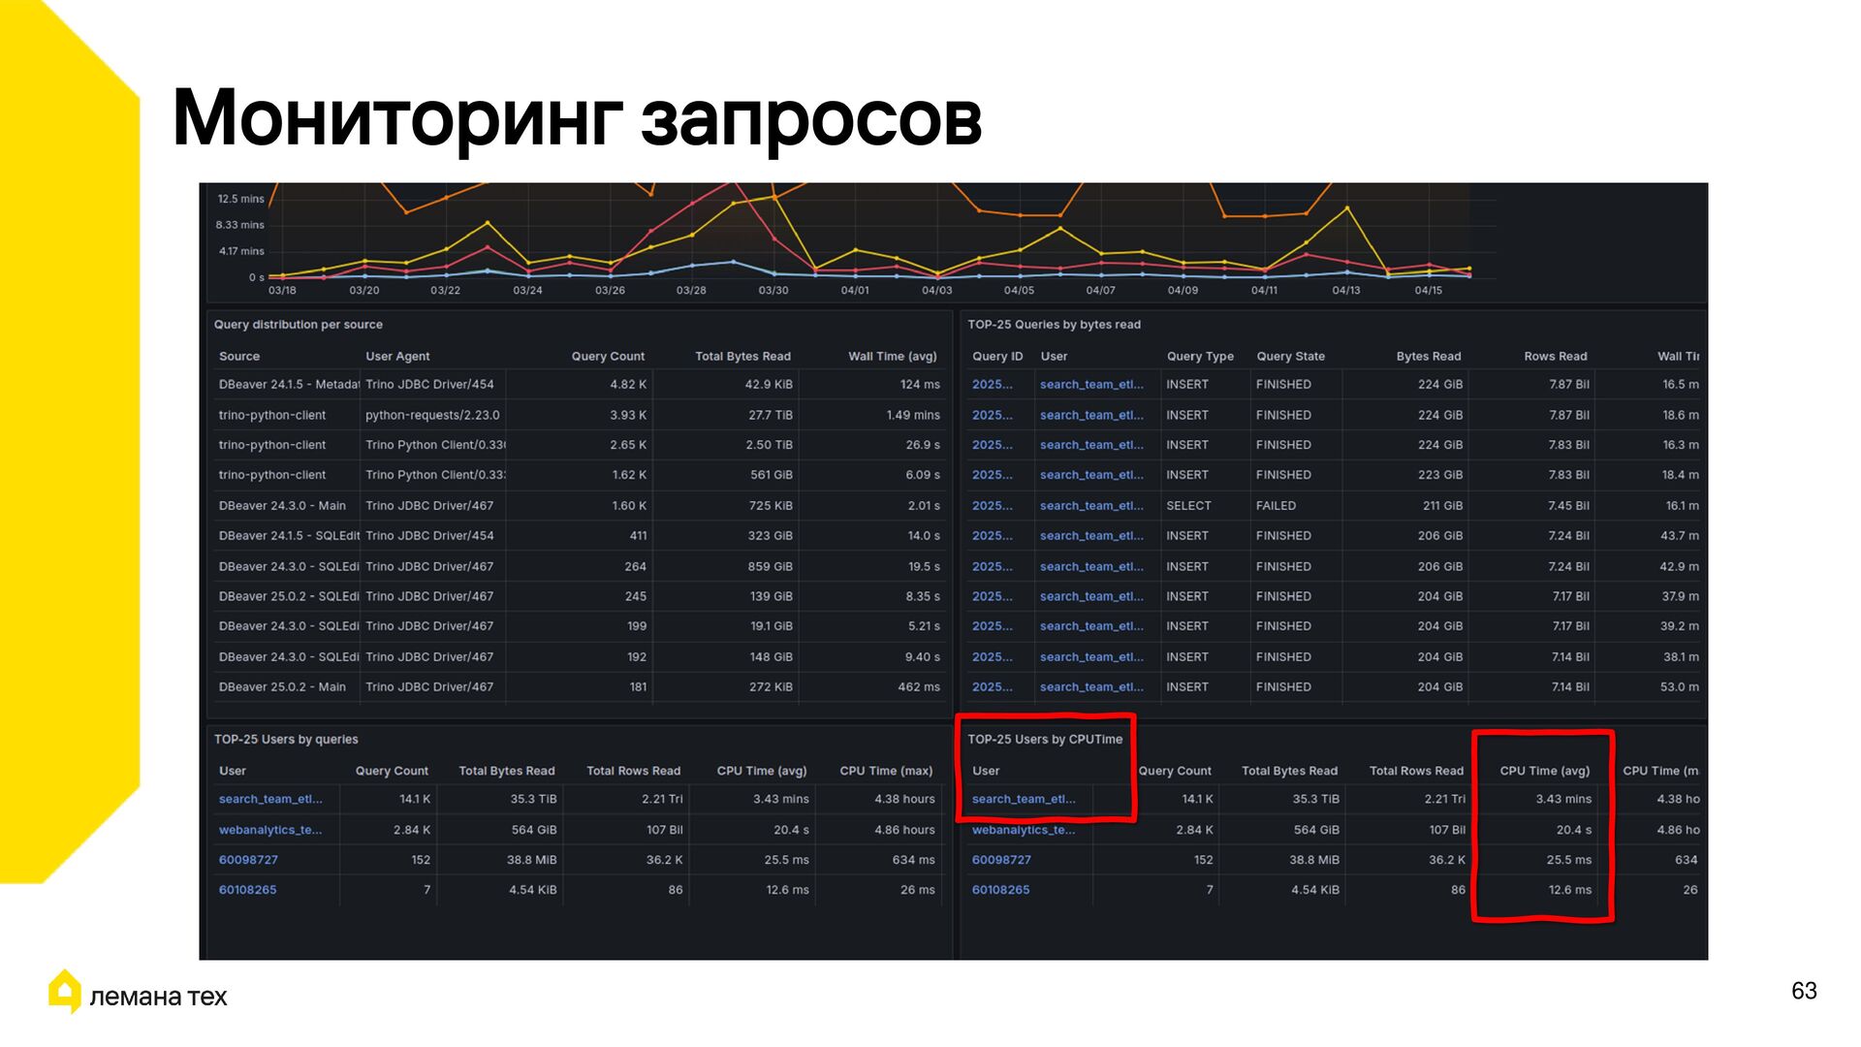Screen dimensions: 1861x1047
Task: Open Query ID of the FAILED SELECT query
Action: [992, 506]
